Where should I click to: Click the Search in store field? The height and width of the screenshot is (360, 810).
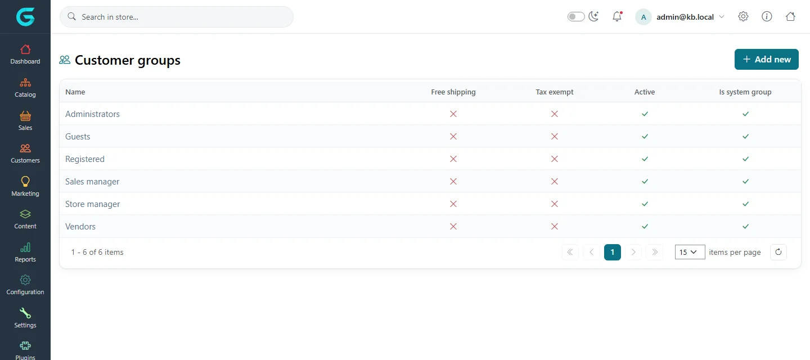(x=177, y=17)
